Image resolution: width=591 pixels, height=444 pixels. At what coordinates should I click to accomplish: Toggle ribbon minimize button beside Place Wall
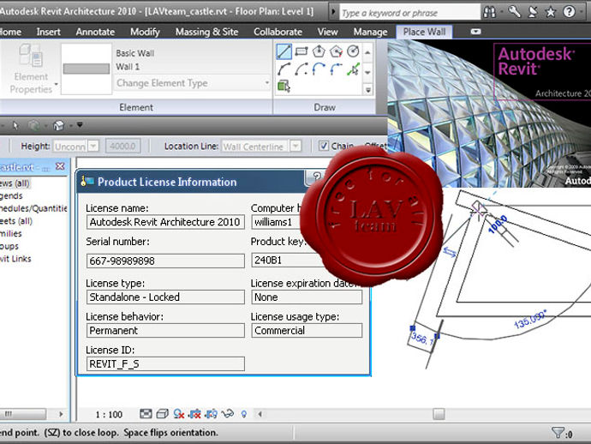pyautogui.click(x=475, y=32)
